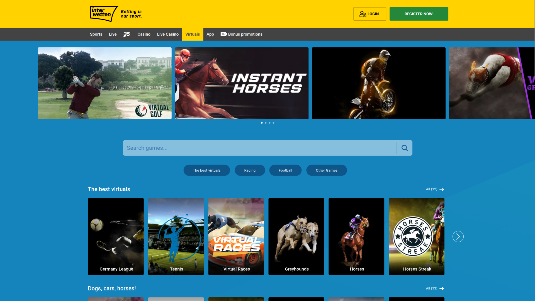The image size is (535, 301).
Task: Click the right arrow to scroll the virtuals carousel
Action: point(458,236)
